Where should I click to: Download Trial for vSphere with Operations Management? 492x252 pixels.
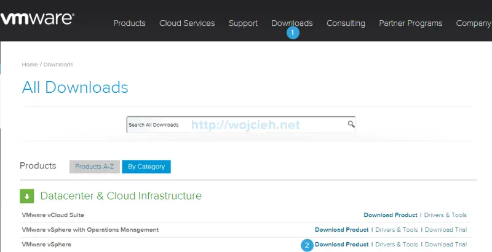point(446,230)
